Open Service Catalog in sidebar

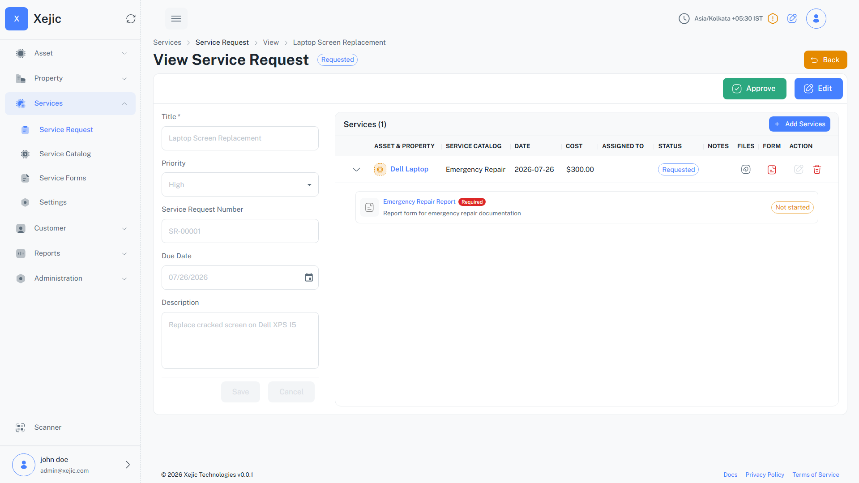coord(65,154)
